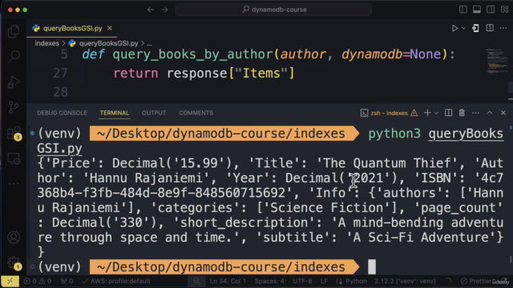
Task: Click line number 27 in gutter
Action: (x=61, y=73)
